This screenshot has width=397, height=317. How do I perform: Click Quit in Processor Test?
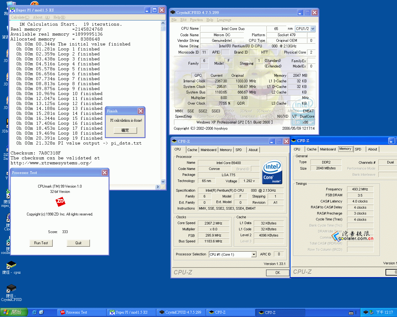click(78, 243)
